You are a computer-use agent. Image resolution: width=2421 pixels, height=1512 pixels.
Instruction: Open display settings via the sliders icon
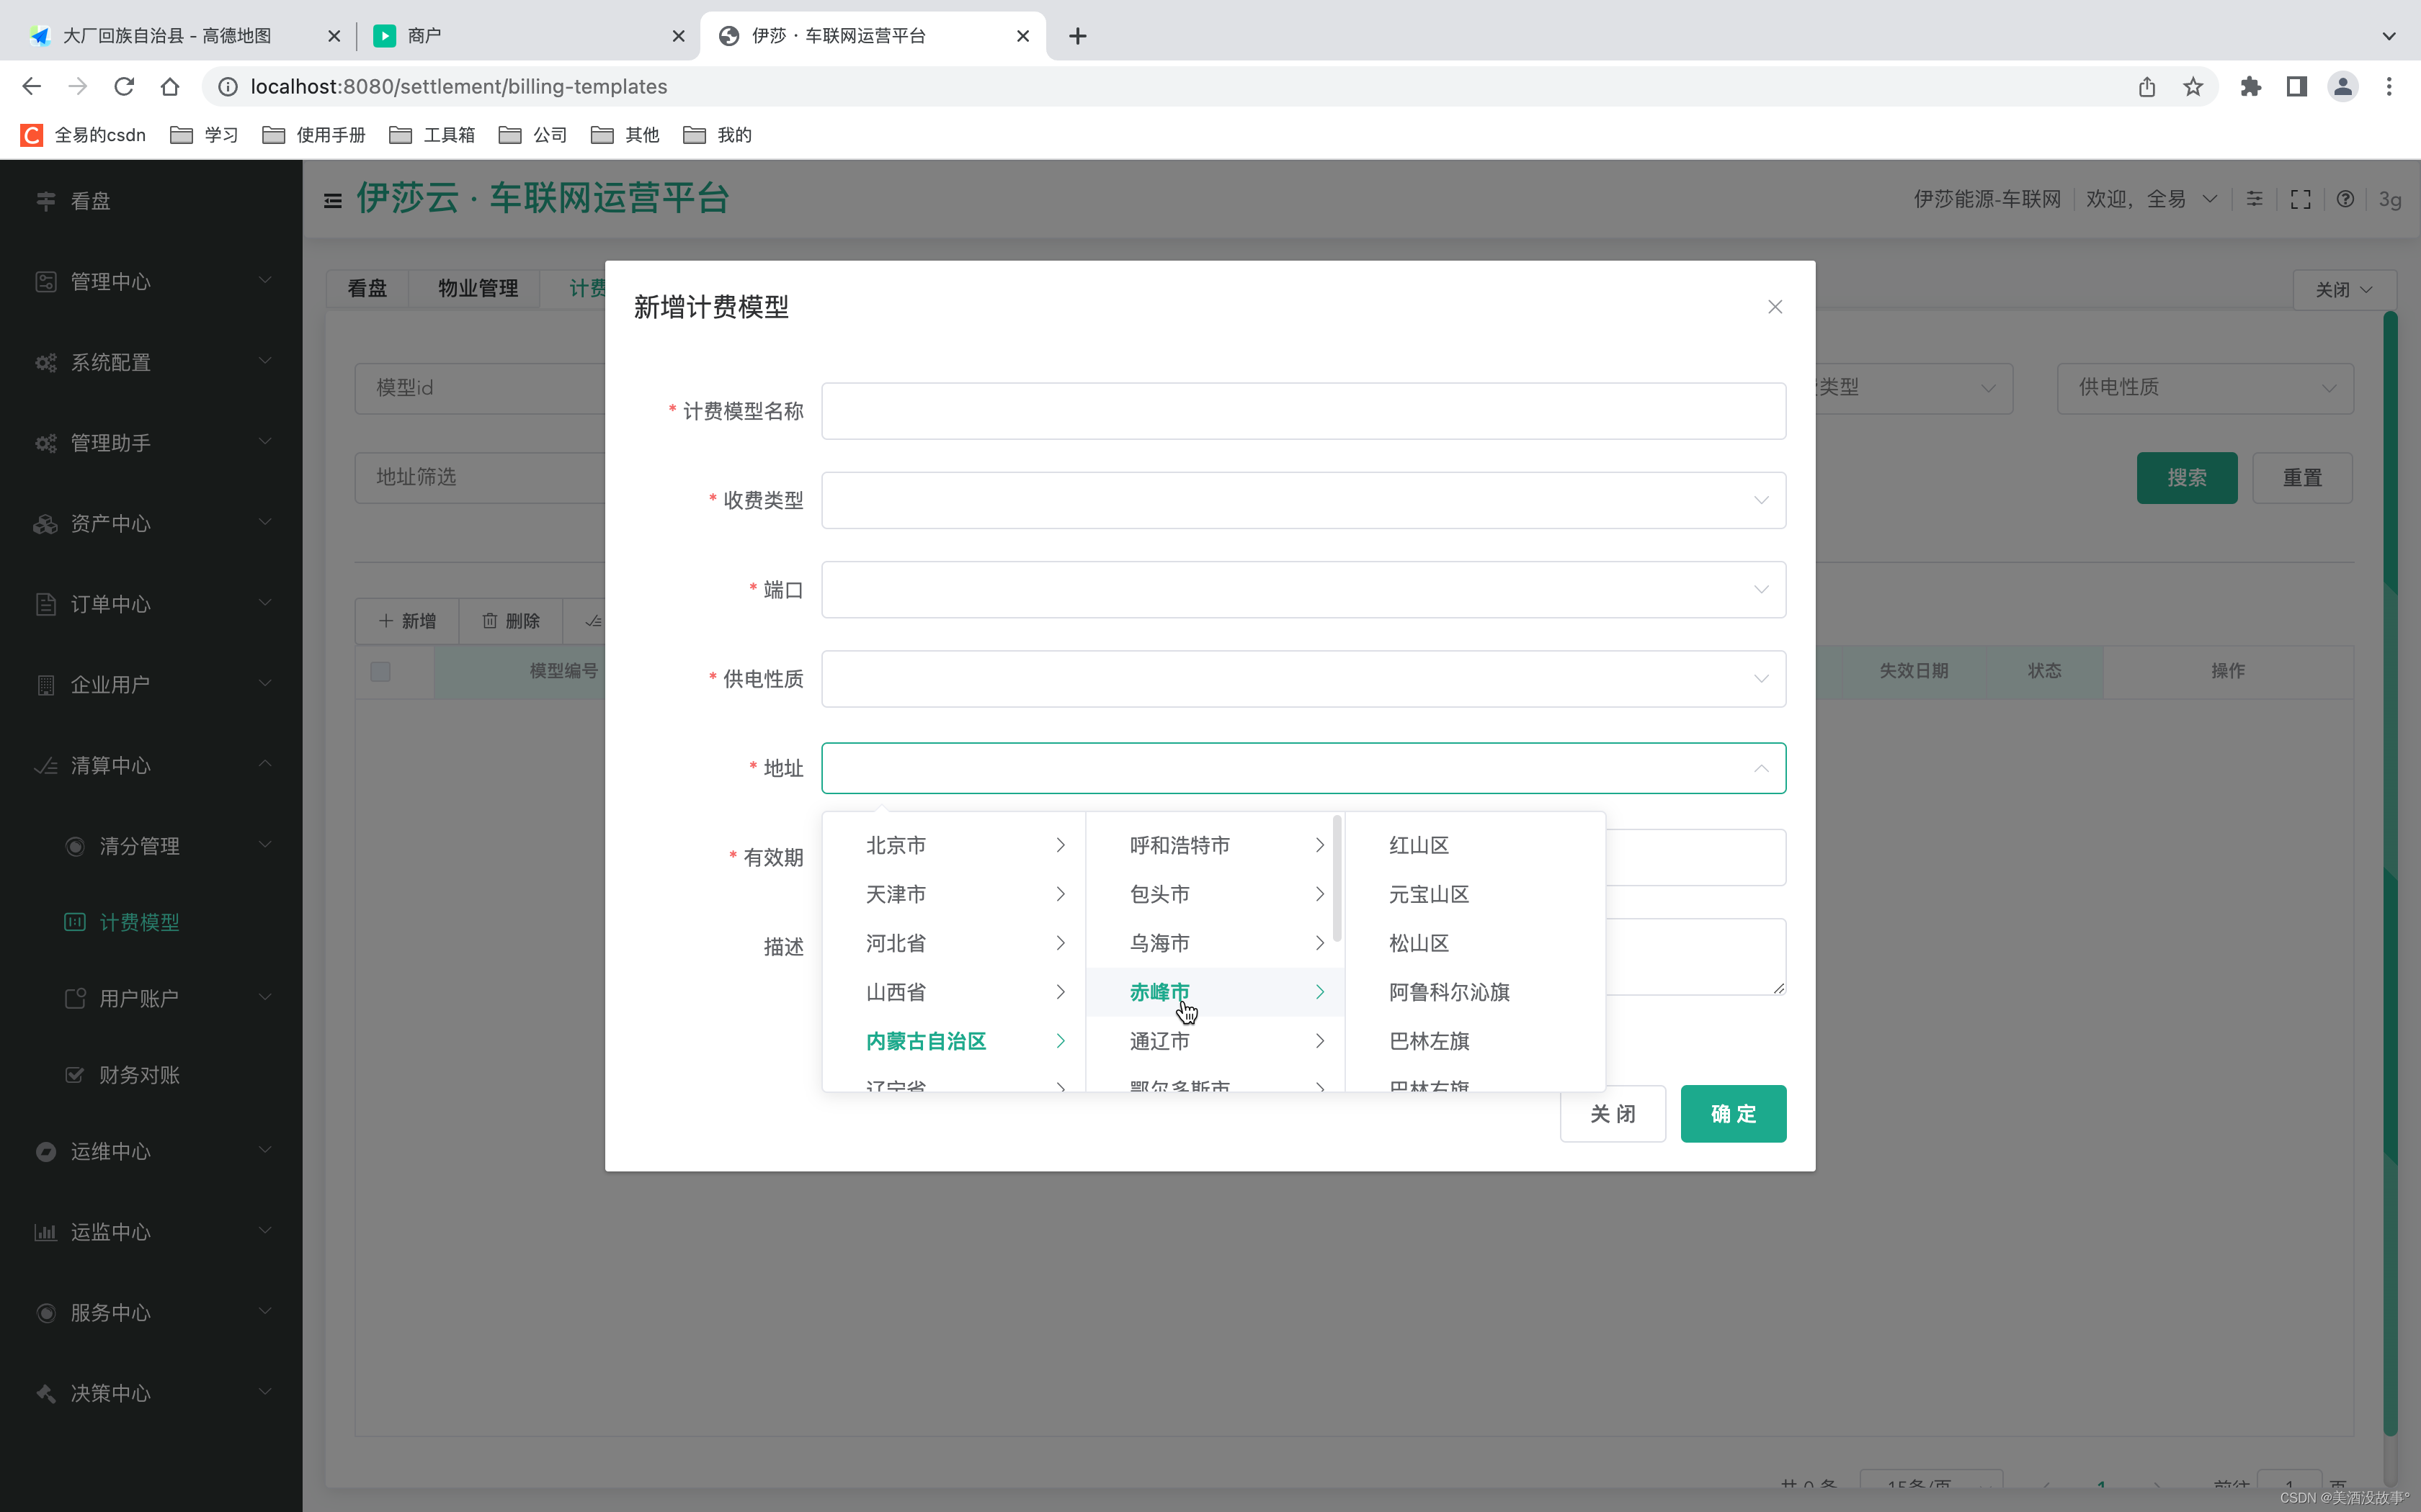point(2254,198)
